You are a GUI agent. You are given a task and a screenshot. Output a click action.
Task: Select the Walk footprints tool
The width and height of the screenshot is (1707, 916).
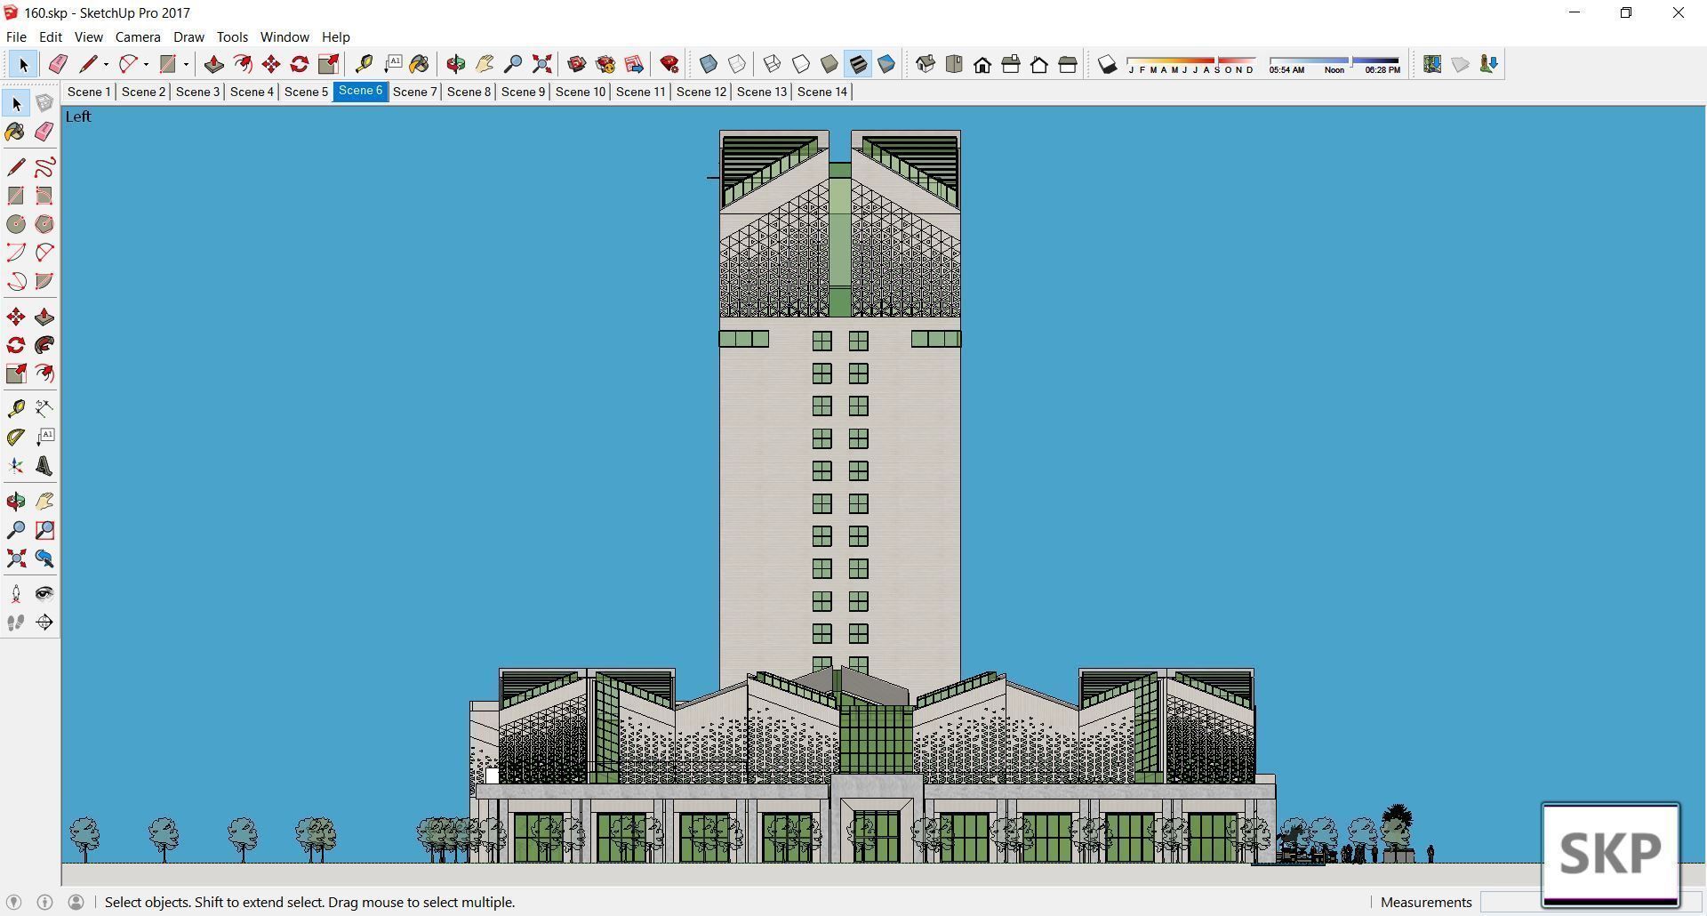16,623
